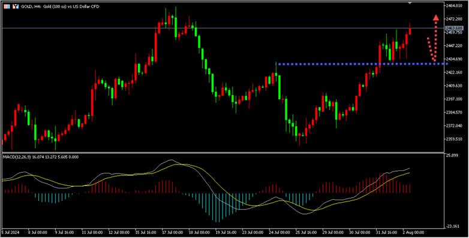Click the 2484.810 price scale label
The height and width of the screenshot is (238, 469).
coord(455,5)
